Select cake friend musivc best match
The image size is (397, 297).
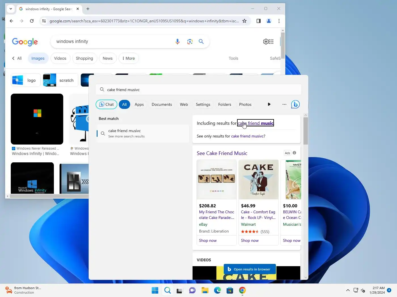(x=143, y=133)
